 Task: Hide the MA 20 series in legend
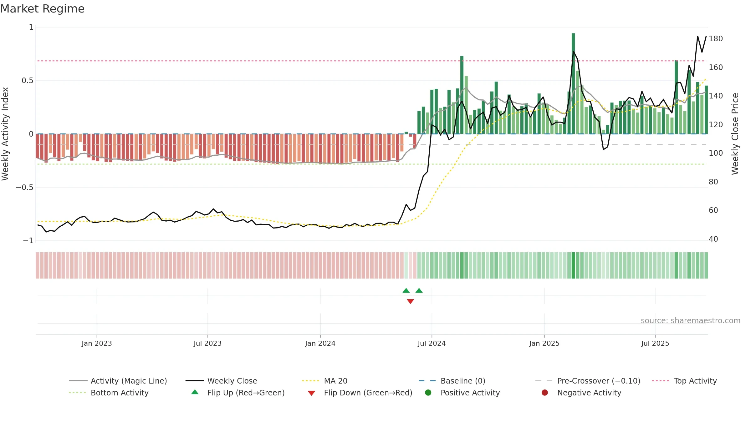[x=324, y=381]
